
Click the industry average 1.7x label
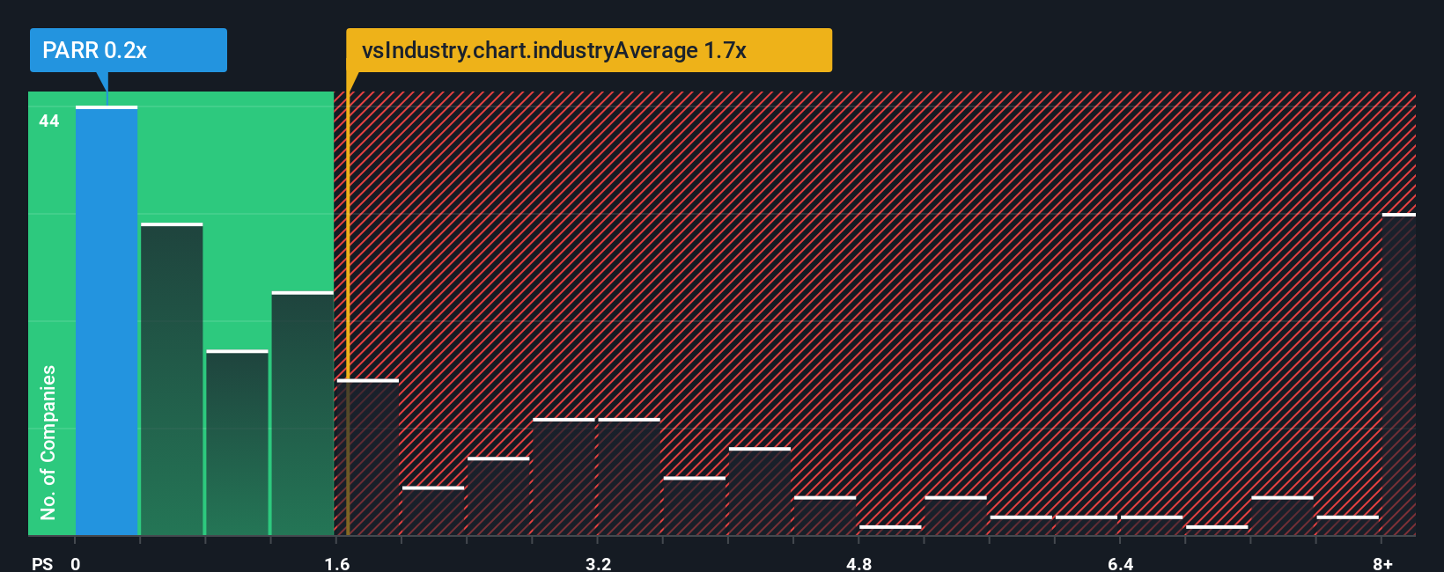(x=589, y=50)
